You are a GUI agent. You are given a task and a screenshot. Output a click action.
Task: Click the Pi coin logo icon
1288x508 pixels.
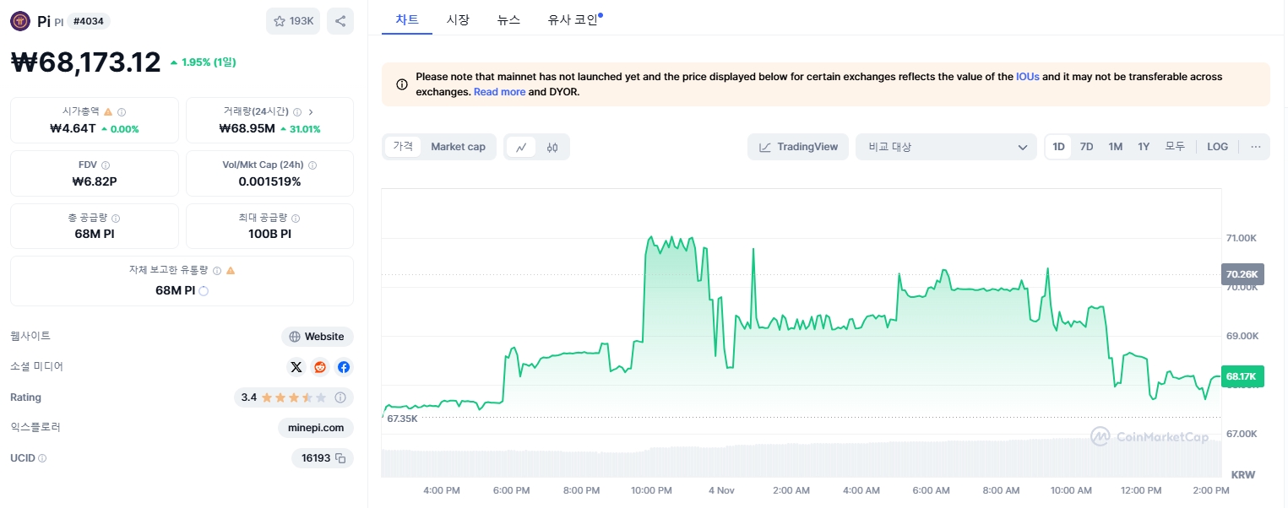pos(20,21)
